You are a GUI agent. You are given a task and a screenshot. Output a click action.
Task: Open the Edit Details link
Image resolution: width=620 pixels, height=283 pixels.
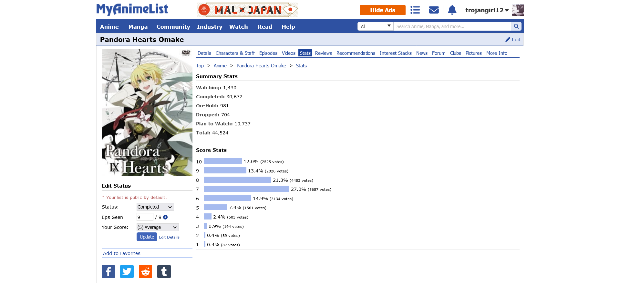point(169,237)
